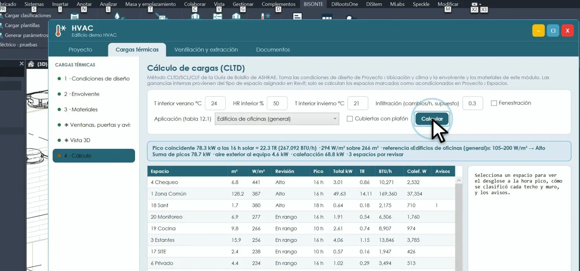
Task: Select the 17 SITE row
Action: coord(301,252)
